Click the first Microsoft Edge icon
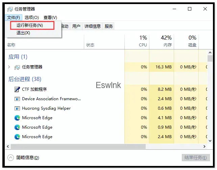This screenshot has width=217, height=170. click(17, 118)
